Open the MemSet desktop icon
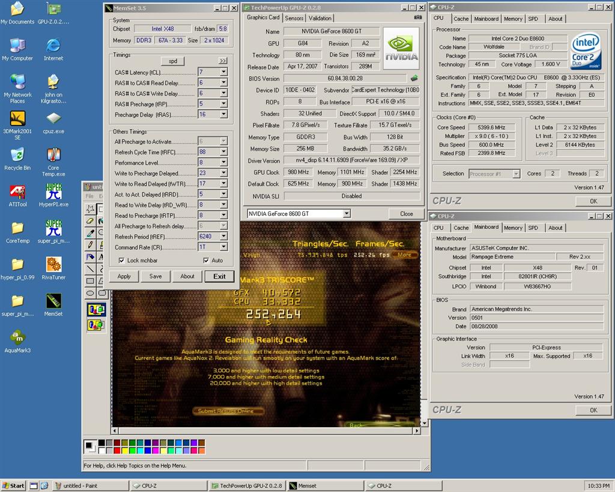This screenshot has height=492, width=615. (x=53, y=305)
